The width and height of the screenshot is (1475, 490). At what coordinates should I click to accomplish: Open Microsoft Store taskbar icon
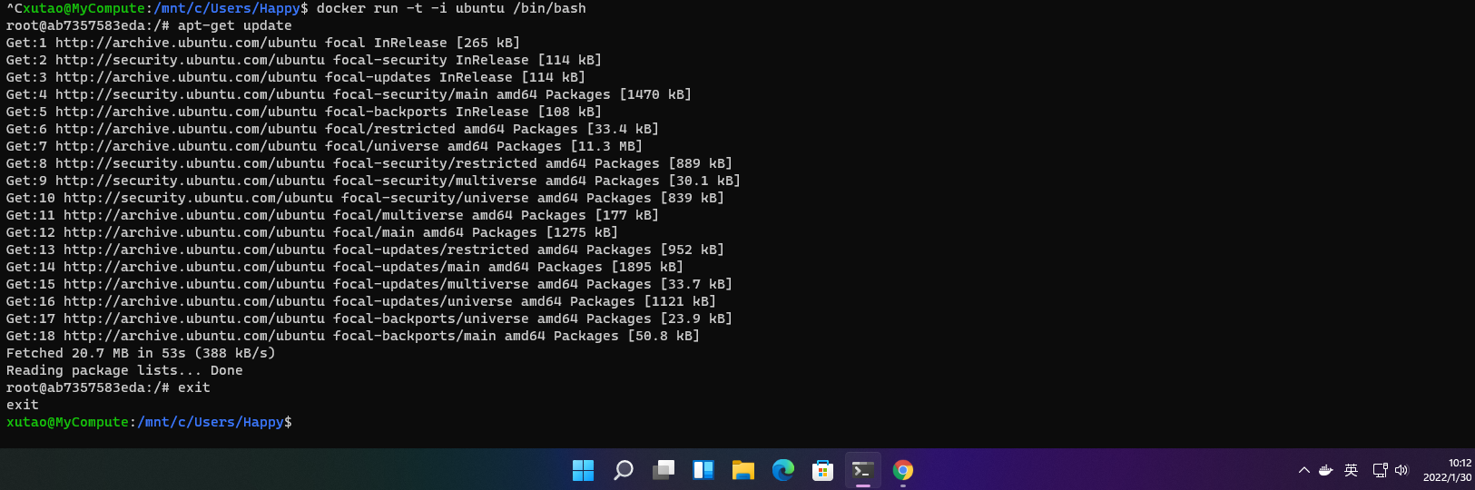[x=823, y=470]
